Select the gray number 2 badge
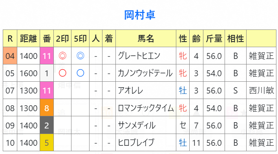 click(x=47, y=125)
